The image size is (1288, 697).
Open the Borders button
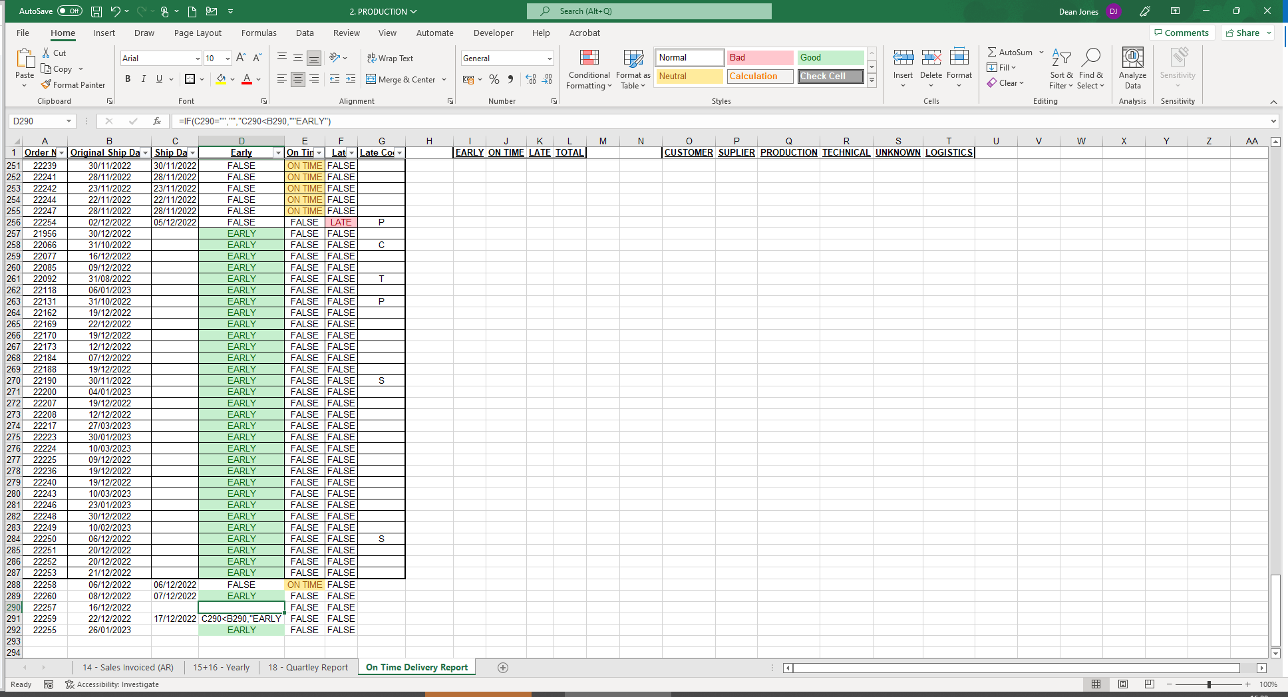pos(190,79)
